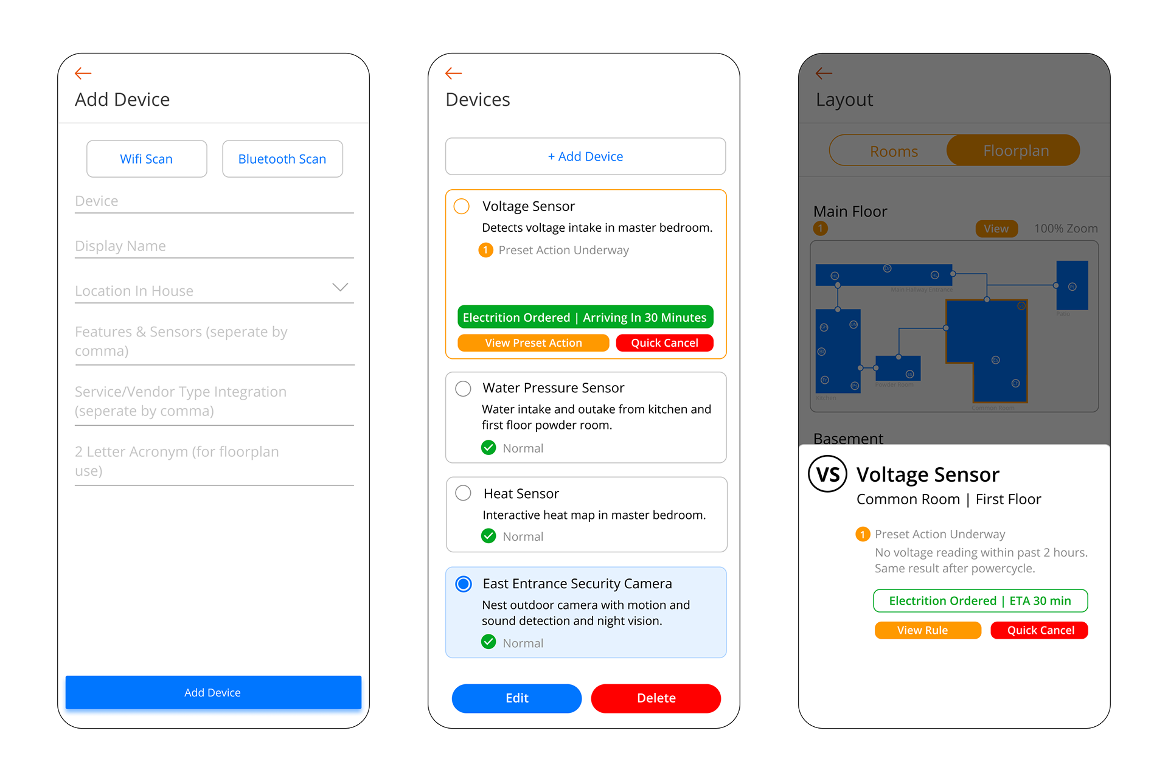Click orange alert badge under Main Floor
Viewport: 1168px width, 781px height.
(x=820, y=229)
